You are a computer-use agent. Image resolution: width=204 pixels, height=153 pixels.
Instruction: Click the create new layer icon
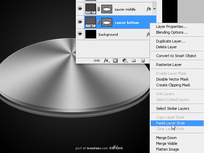pyautogui.click(x=143, y=61)
